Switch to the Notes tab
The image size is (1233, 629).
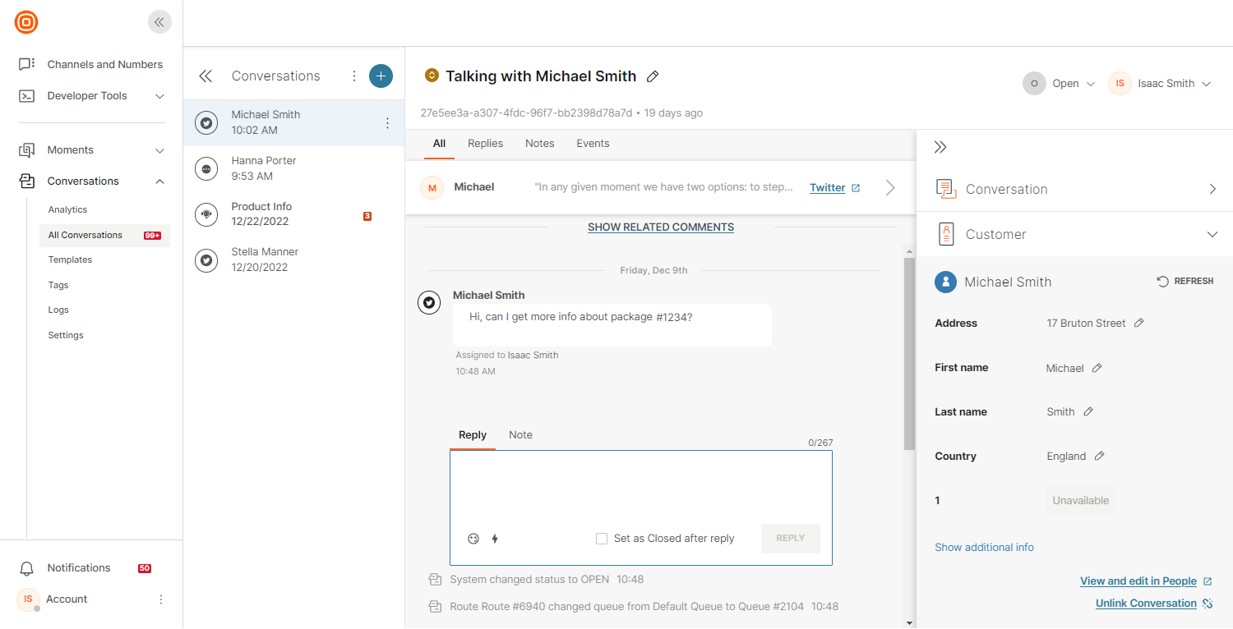[539, 144]
